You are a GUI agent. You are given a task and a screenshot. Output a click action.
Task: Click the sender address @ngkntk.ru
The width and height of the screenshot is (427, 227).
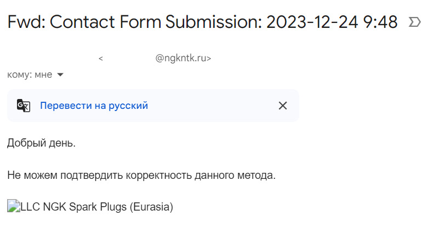183,59
